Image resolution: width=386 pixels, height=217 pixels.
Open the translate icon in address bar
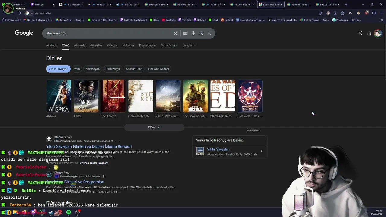point(320,13)
